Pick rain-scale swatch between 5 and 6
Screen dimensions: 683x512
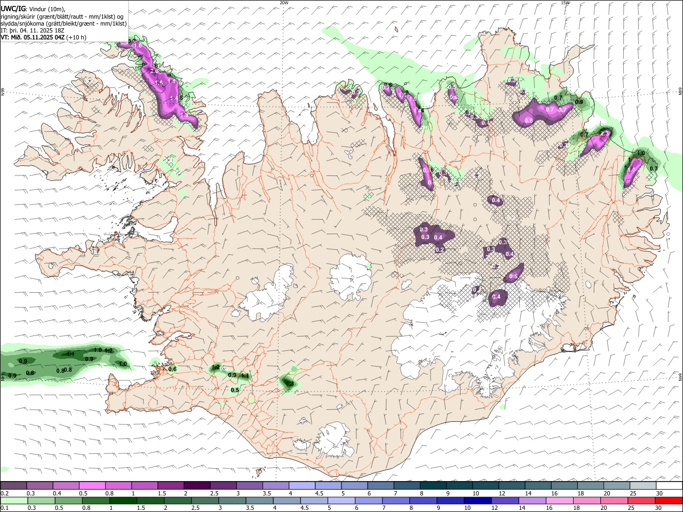340,500
